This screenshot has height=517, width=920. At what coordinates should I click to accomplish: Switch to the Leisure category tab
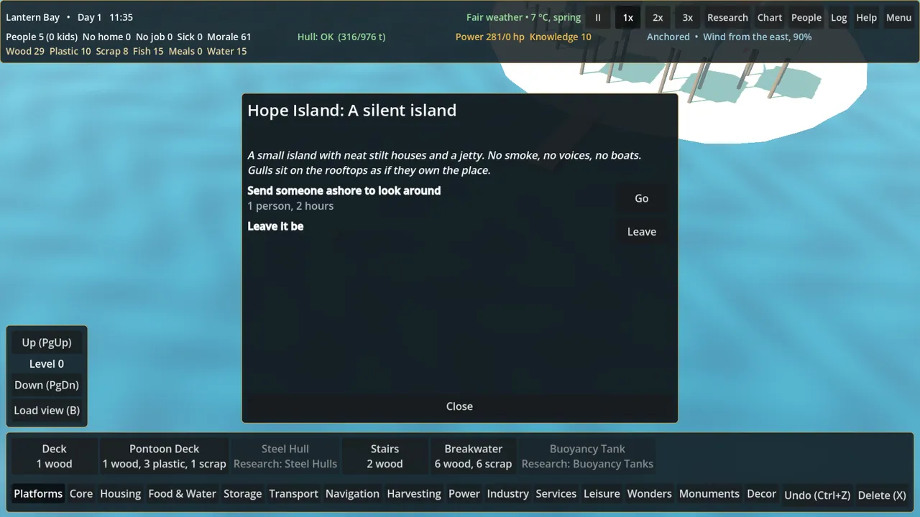click(602, 494)
